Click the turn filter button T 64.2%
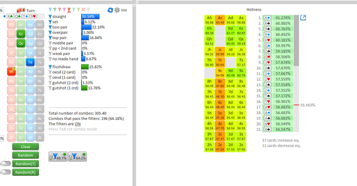357x186 pixels. click(x=78, y=157)
